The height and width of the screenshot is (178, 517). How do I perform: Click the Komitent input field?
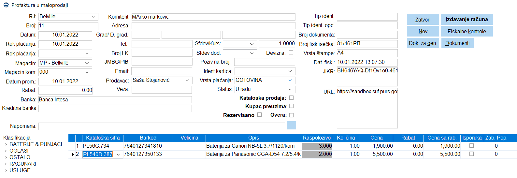213,17
